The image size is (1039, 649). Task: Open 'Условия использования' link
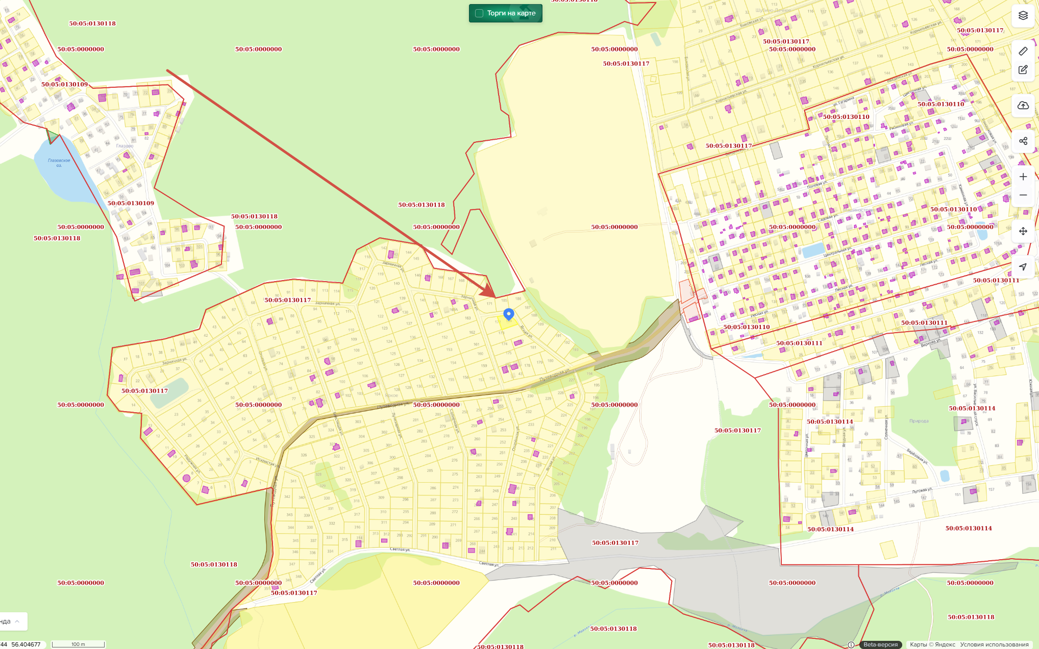[x=994, y=644]
